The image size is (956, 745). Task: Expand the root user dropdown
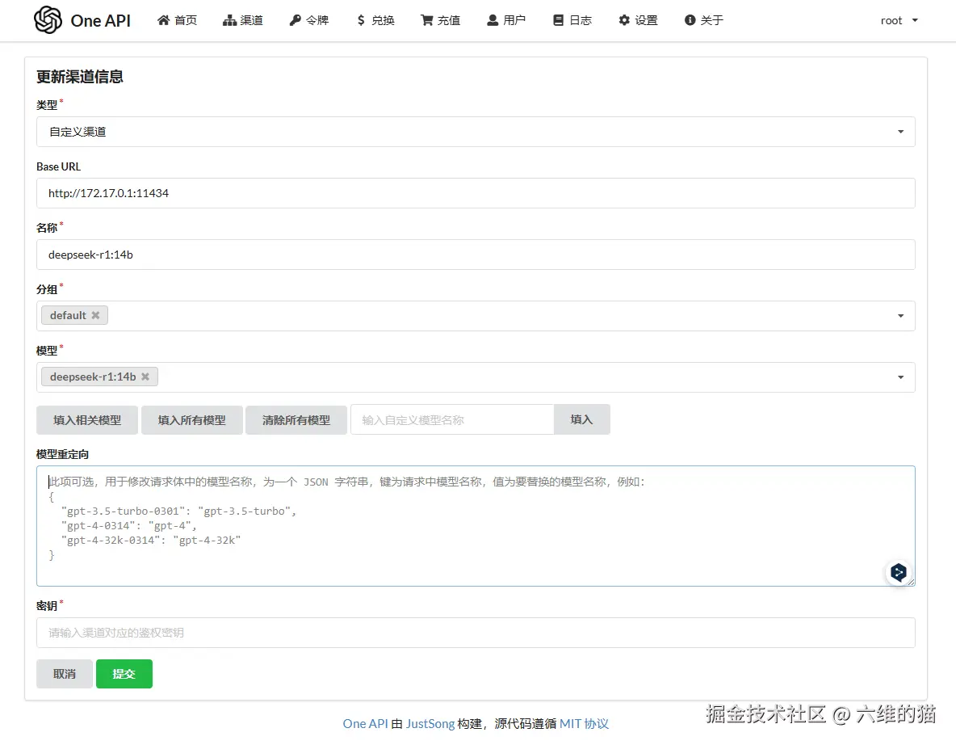point(899,20)
